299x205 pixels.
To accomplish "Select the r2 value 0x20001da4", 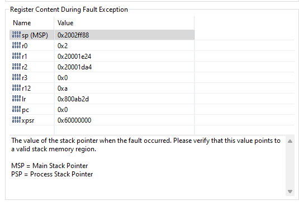I will pyautogui.click(x=74, y=67).
